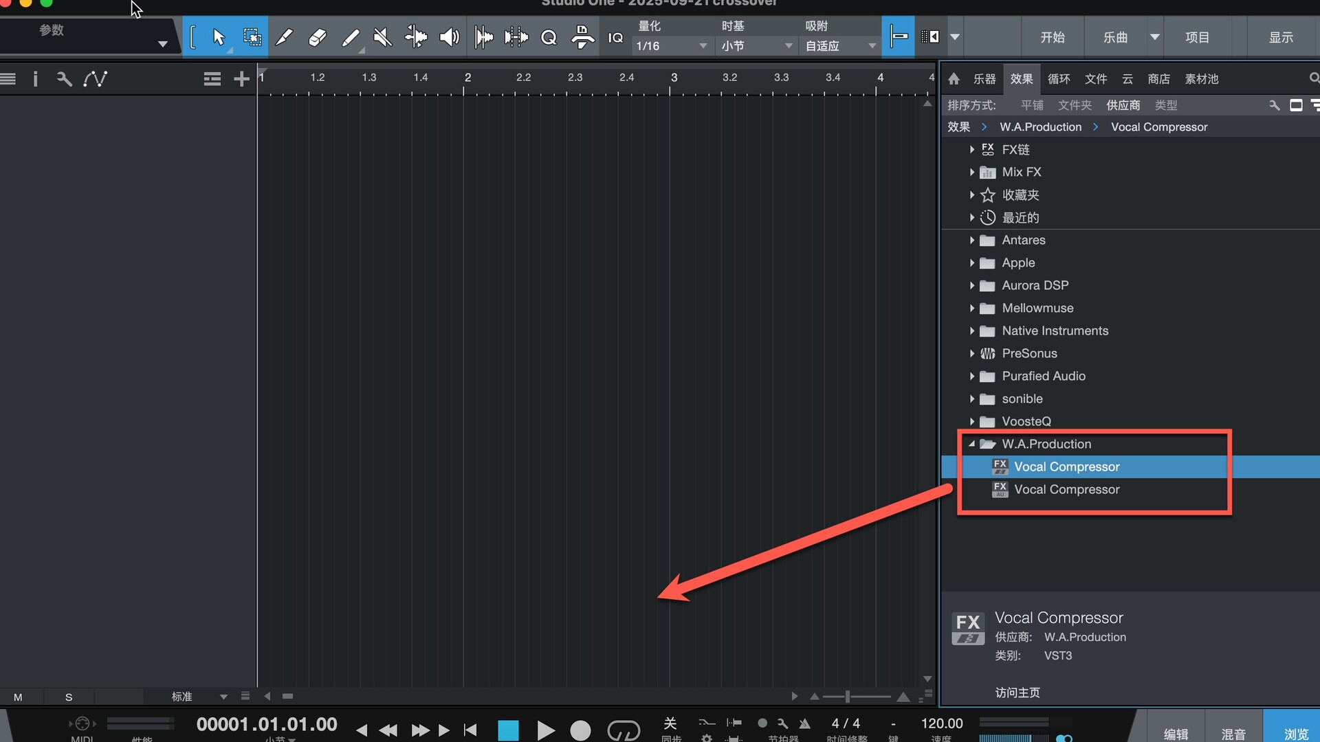Image resolution: width=1320 pixels, height=742 pixels.
Task: Expand the PreSonus vendor folder
Action: click(971, 353)
